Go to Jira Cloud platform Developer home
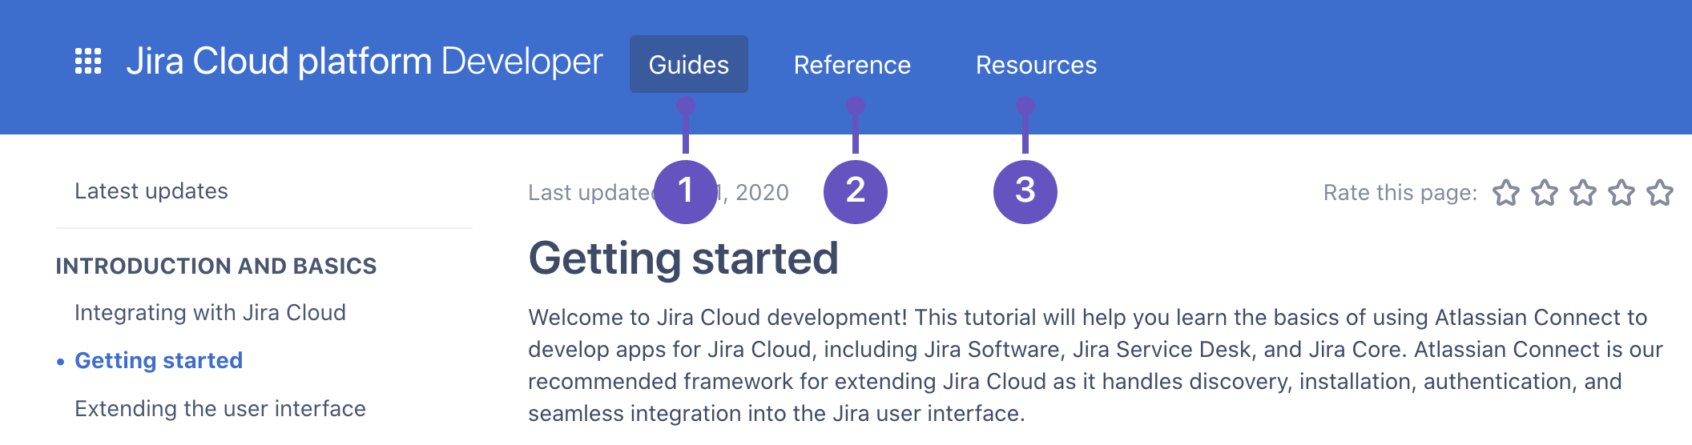Viewport: 1692px width, 445px height. (x=365, y=62)
